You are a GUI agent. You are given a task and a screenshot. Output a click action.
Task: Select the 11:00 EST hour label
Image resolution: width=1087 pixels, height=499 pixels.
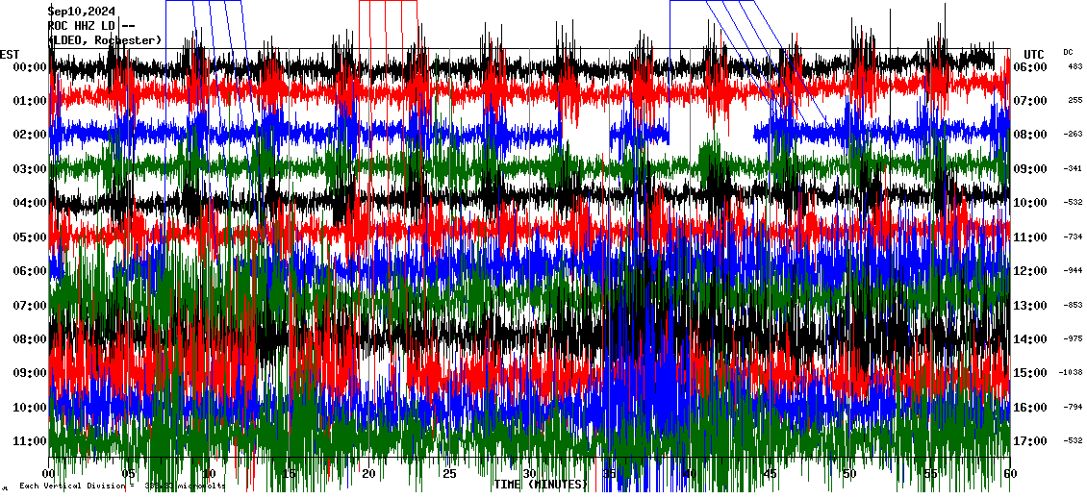click(31, 441)
